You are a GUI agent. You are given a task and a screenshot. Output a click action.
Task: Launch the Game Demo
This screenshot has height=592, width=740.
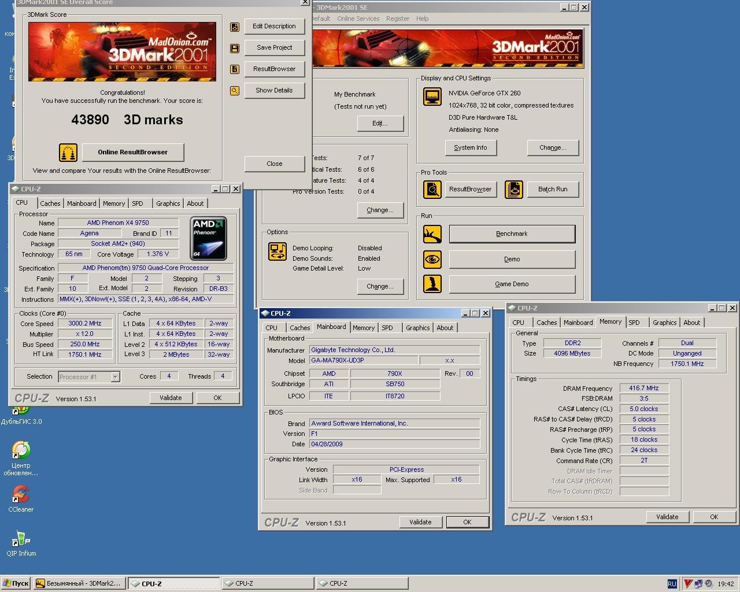(x=512, y=284)
